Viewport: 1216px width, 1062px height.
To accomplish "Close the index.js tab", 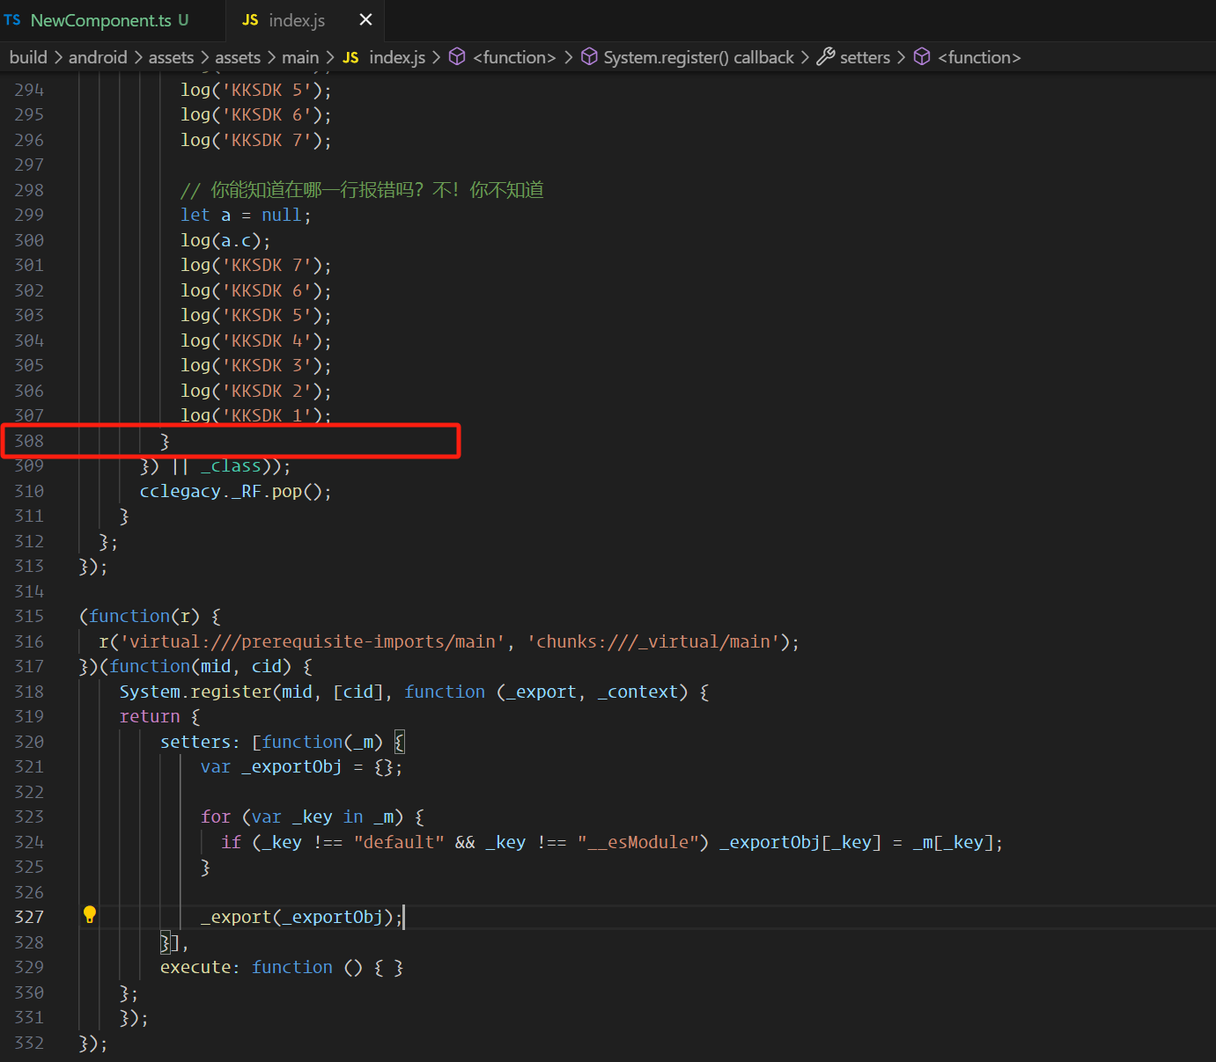I will (x=365, y=19).
